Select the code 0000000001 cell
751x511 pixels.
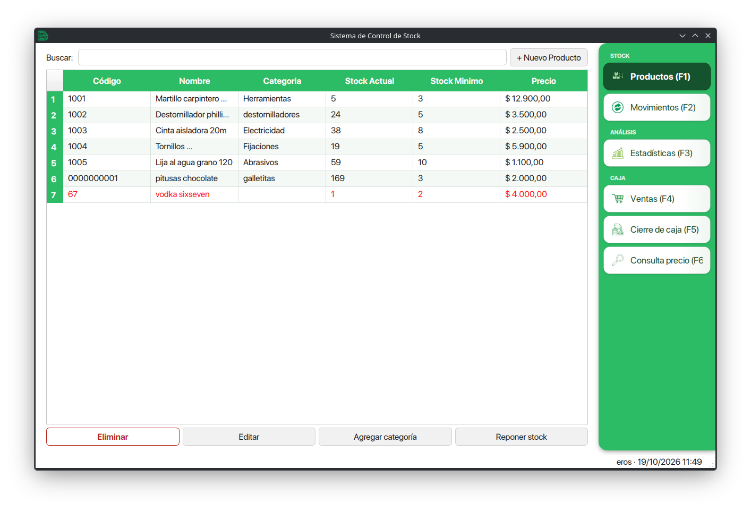(107, 178)
